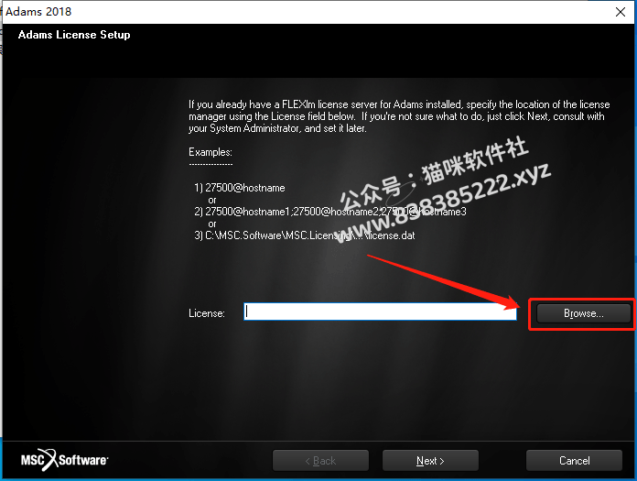Select the license.dat path example text

point(304,235)
